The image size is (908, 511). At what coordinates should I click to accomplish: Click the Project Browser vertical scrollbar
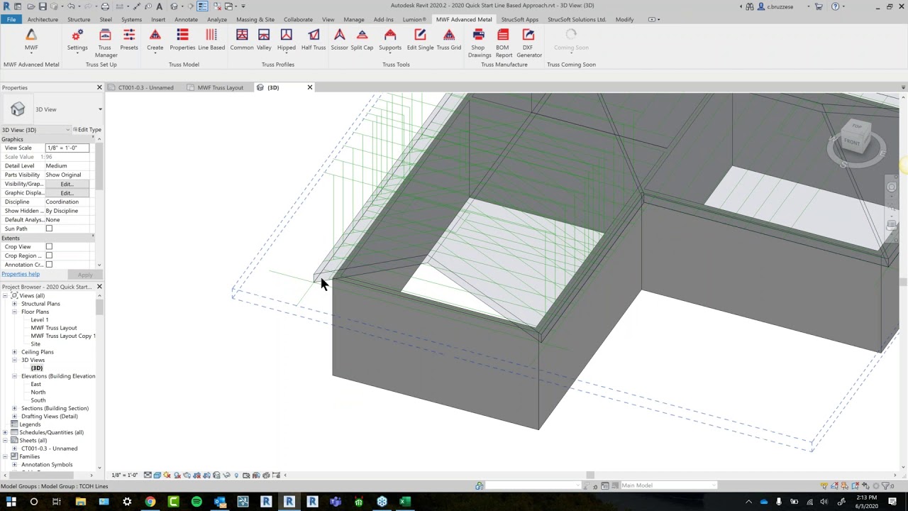(x=99, y=307)
